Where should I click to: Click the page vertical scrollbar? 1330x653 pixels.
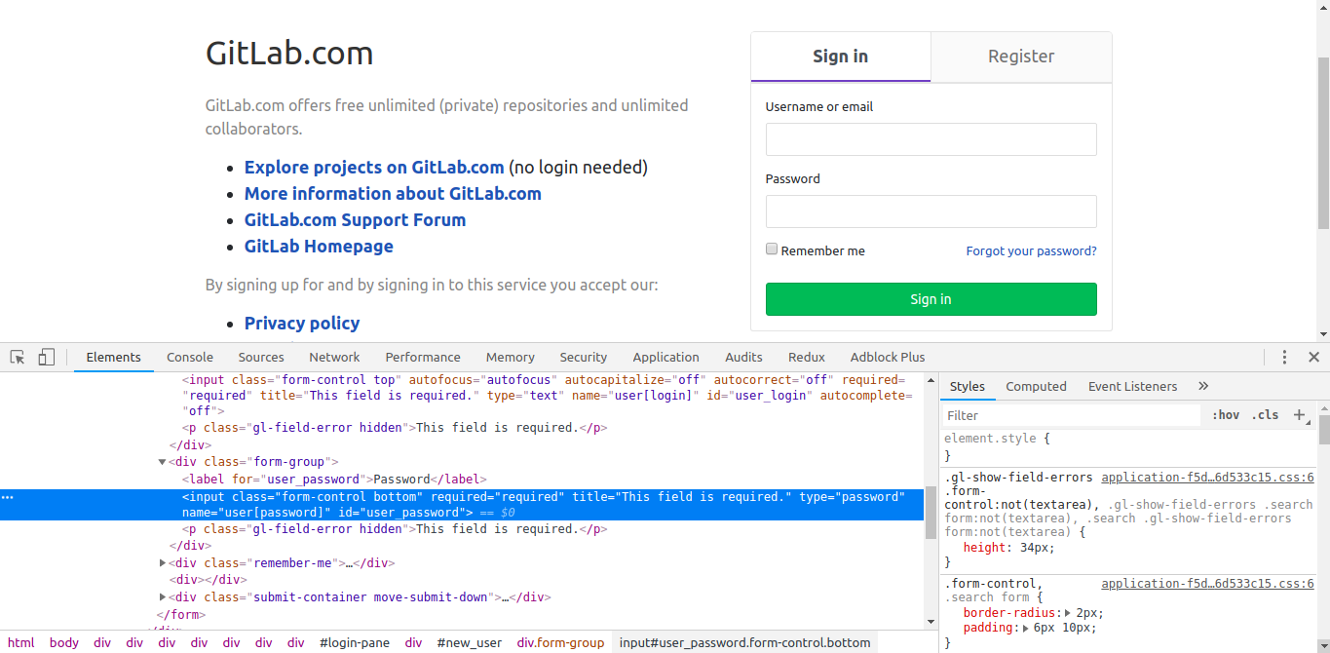1323,141
